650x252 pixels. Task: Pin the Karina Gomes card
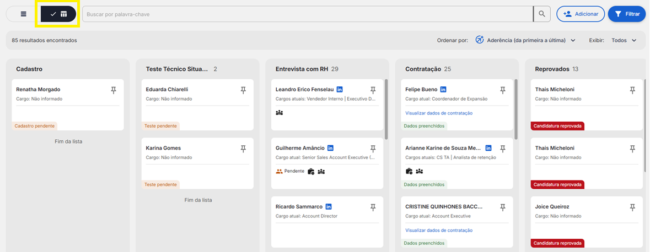(x=243, y=149)
